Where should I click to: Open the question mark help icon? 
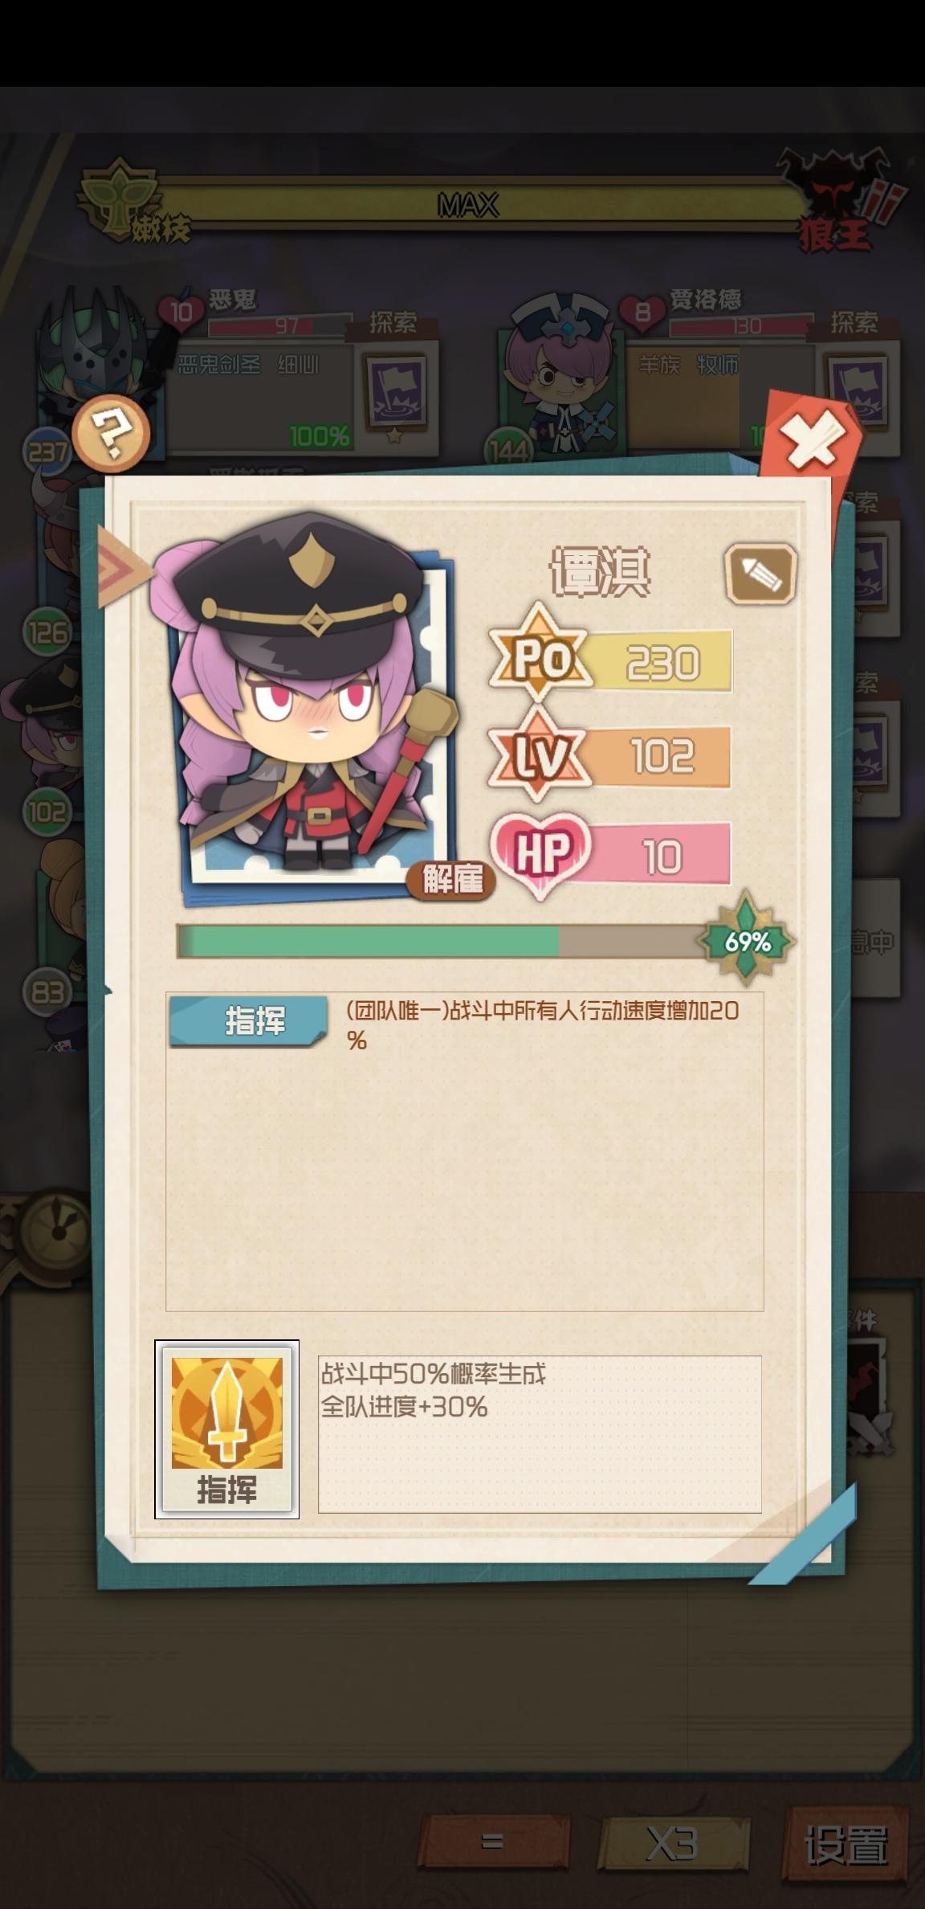coord(112,434)
